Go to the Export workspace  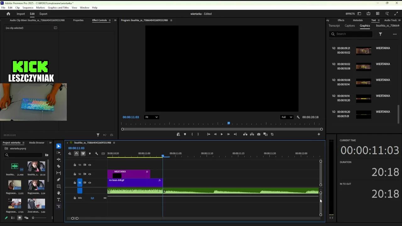[43, 14]
